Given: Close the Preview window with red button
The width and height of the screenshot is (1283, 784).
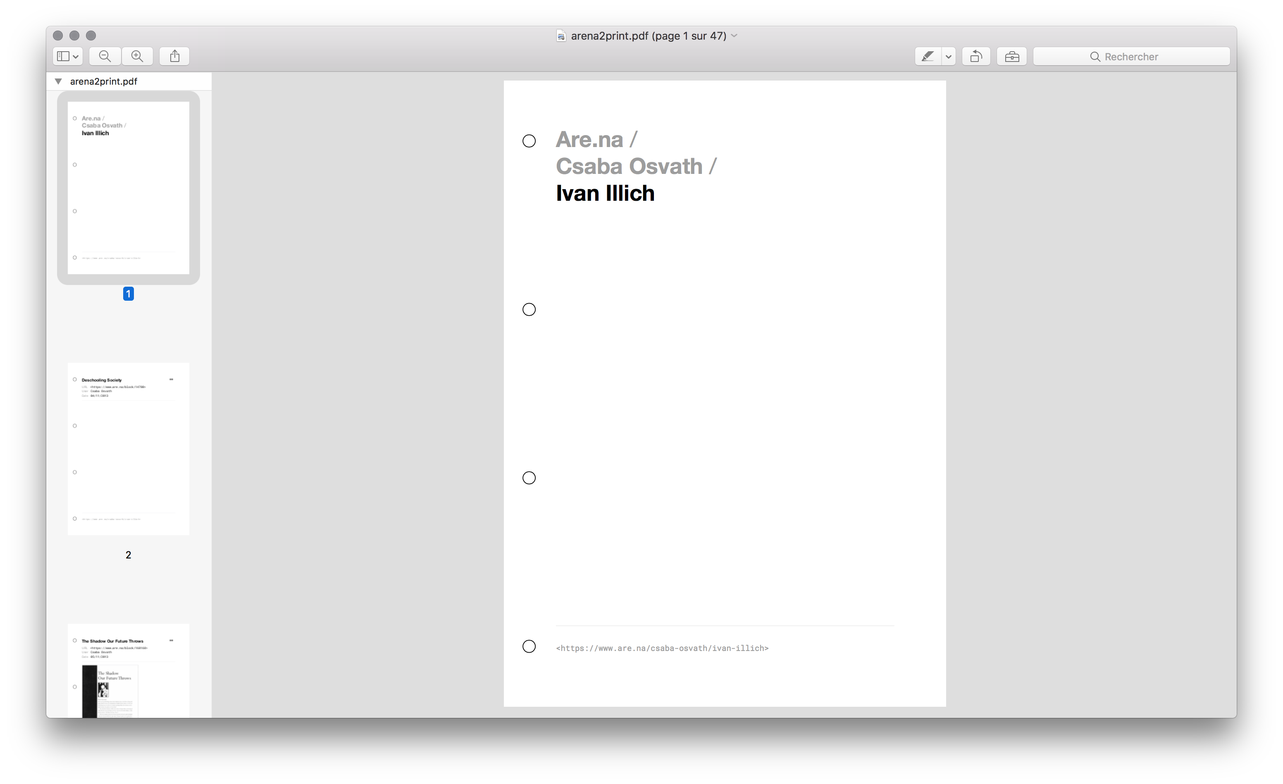Looking at the screenshot, I should tap(58, 36).
